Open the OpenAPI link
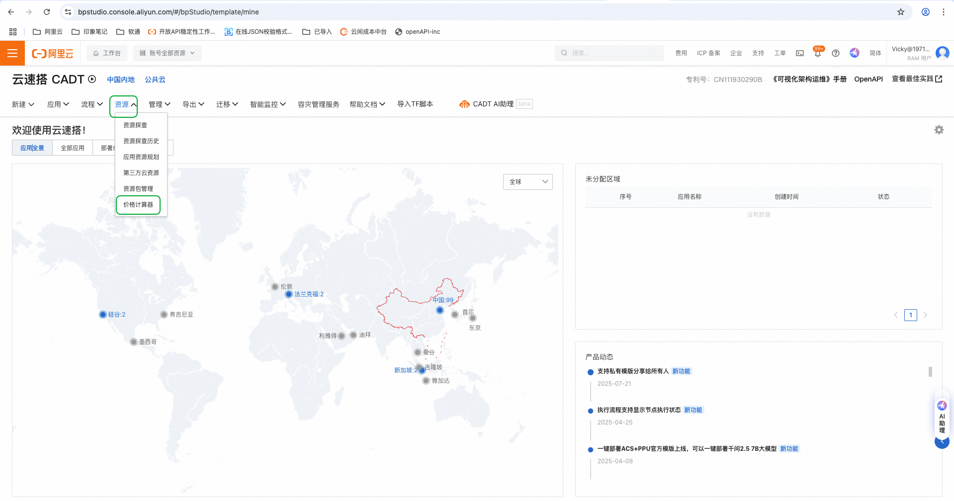 (x=868, y=79)
